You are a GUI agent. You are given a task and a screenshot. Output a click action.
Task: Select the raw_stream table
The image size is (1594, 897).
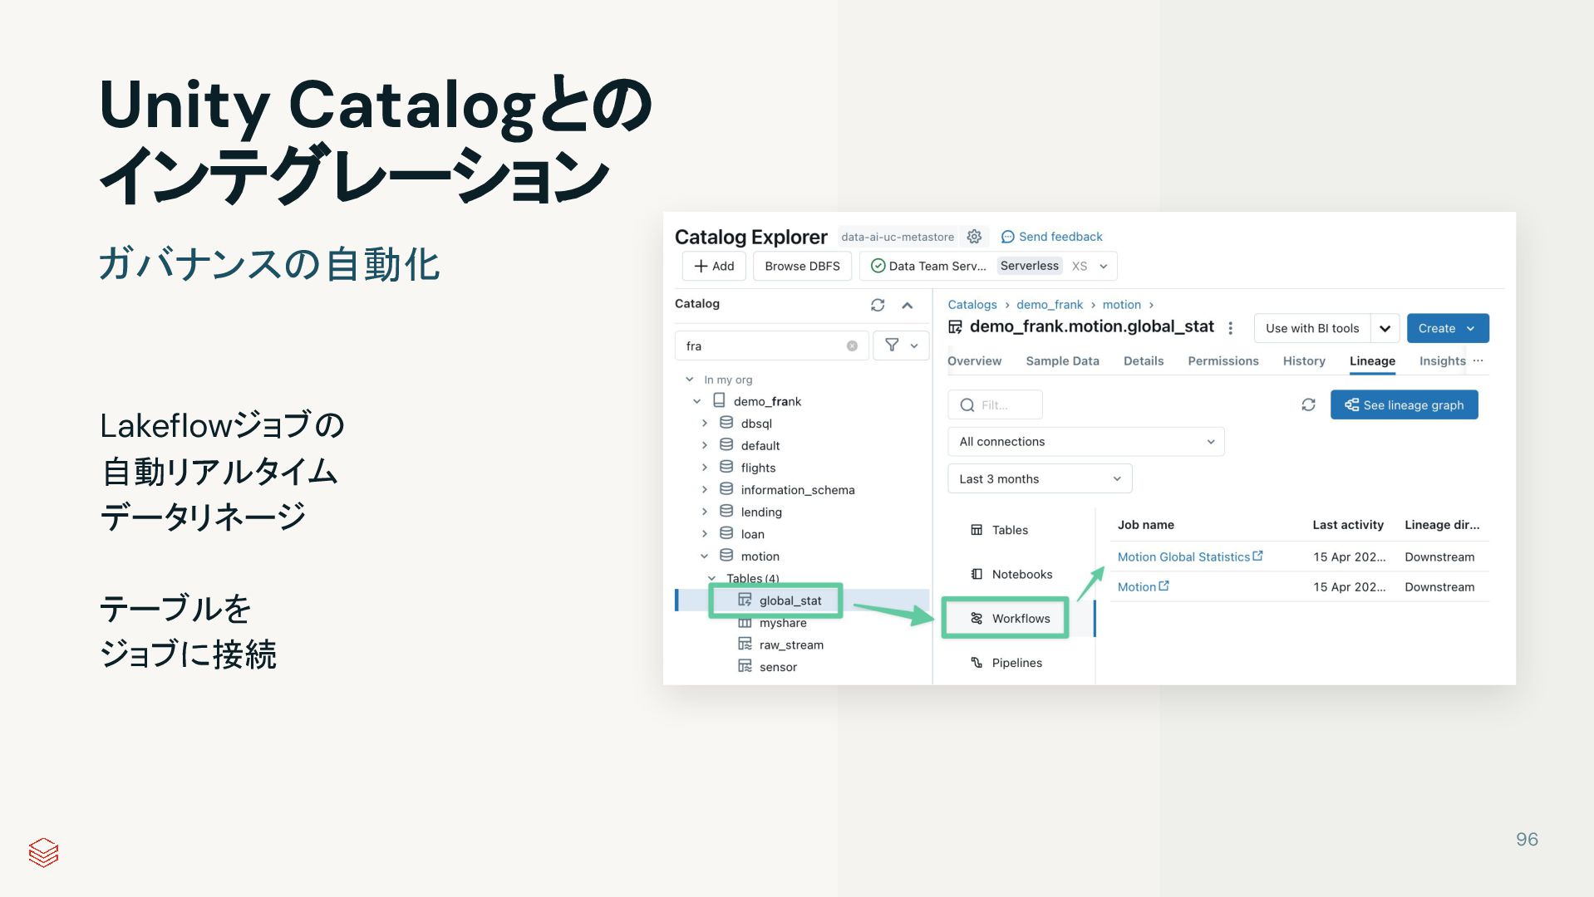tap(790, 645)
